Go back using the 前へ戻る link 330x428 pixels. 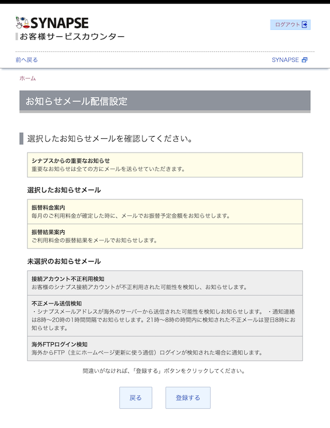click(x=26, y=59)
